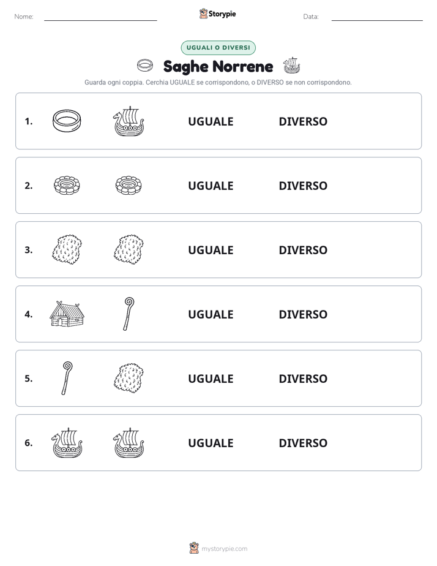
Task: Click the left fur pelt in row 3
Action: pyautogui.click(x=67, y=249)
